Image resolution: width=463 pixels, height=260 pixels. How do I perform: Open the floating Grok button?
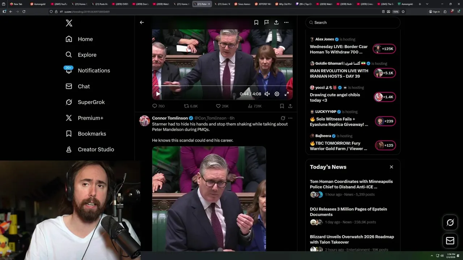pyautogui.click(x=450, y=222)
